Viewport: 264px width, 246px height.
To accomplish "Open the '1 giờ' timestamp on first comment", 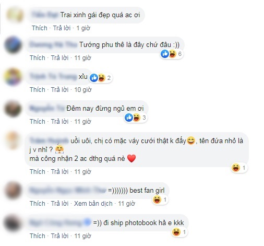I will [83, 28].
